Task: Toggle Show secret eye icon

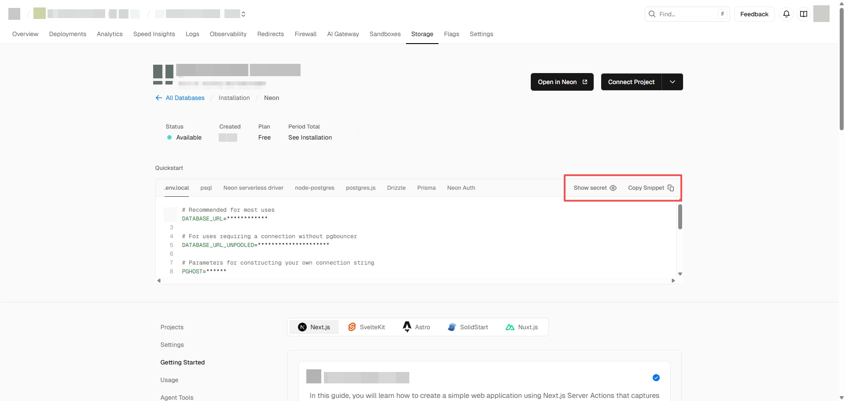Action: pos(613,188)
